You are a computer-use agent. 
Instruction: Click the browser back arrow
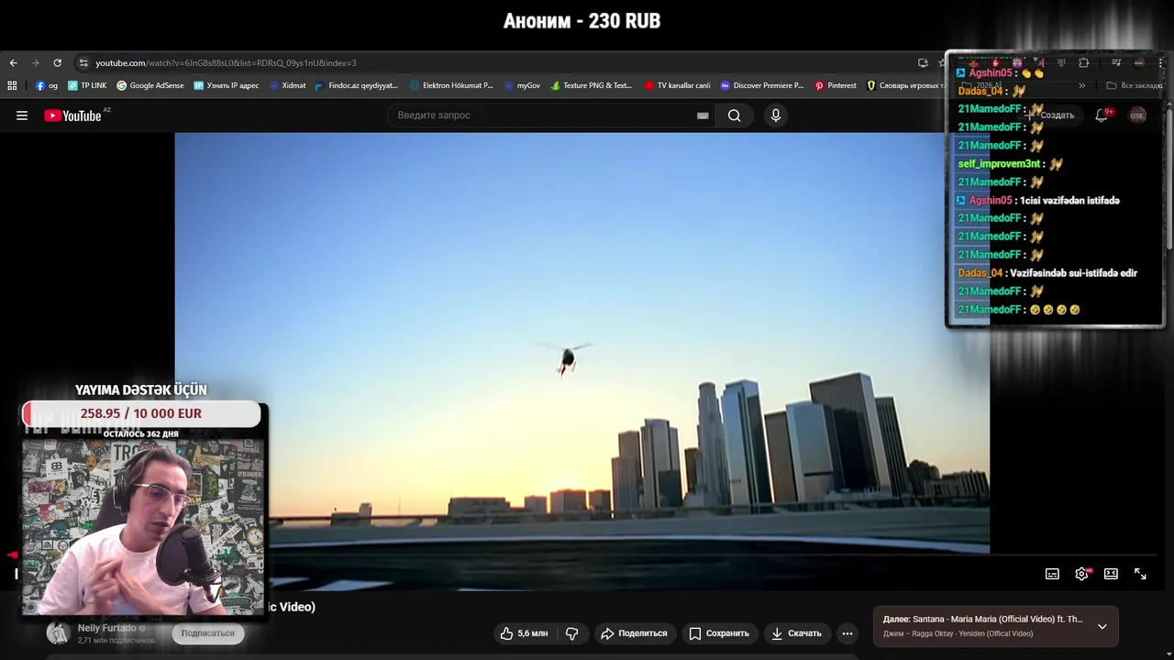13,63
